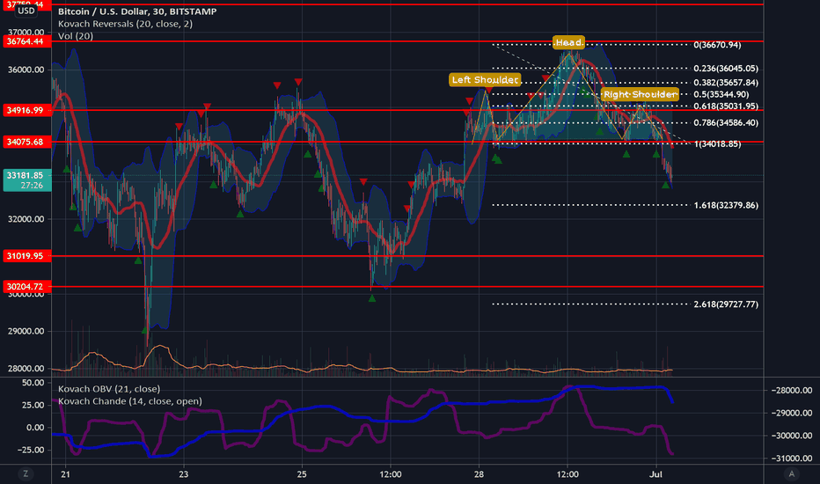Click the -25.00 oscillator axis value
Image resolution: width=820 pixels, height=484 pixels.
(30, 450)
